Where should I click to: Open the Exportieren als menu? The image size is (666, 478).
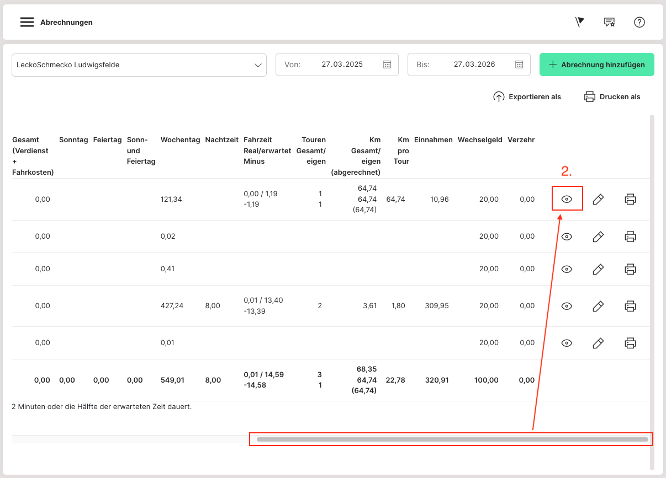[527, 97]
